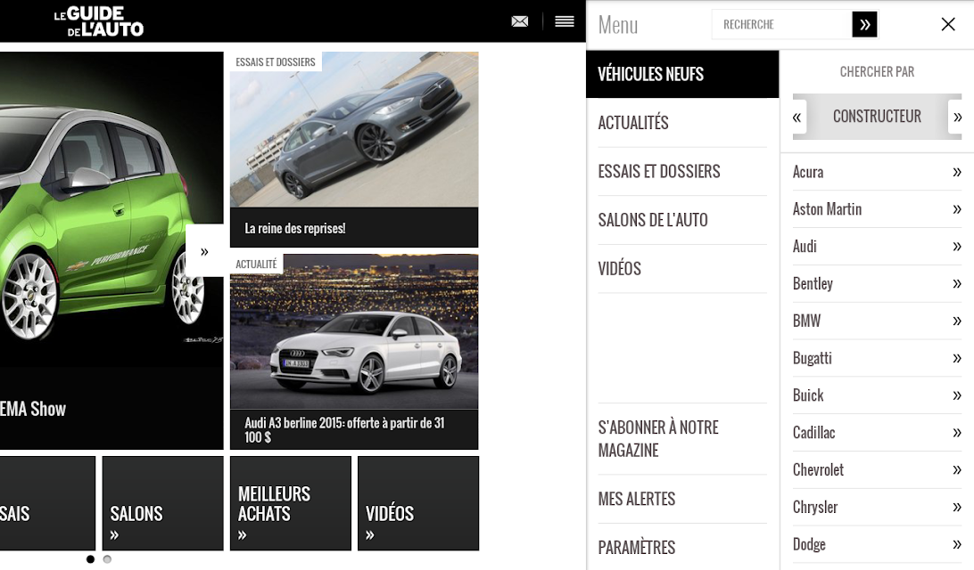This screenshot has width=974, height=570.
Task: Close the Menu panel
Action: [x=948, y=24]
